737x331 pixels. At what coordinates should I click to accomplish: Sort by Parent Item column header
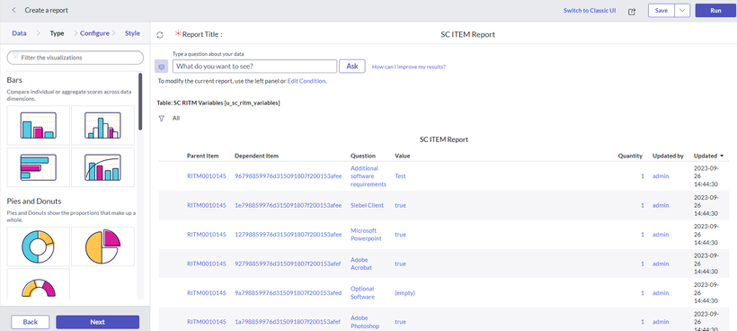(x=202, y=156)
